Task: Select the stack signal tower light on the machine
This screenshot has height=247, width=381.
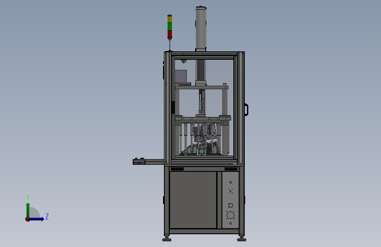Action: click(170, 27)
